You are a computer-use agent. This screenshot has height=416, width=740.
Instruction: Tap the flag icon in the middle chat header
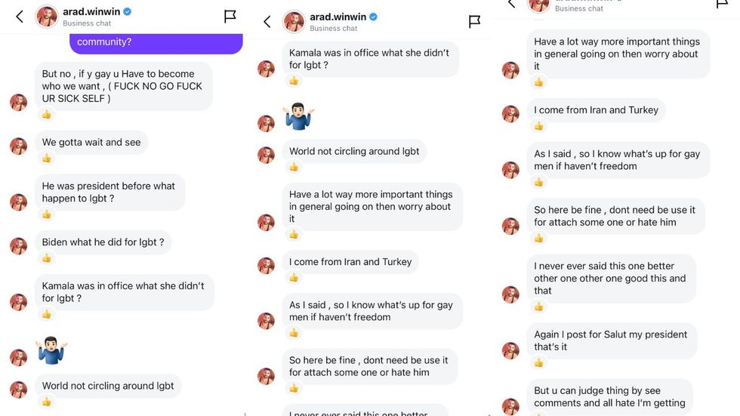(x=474, y=22)
